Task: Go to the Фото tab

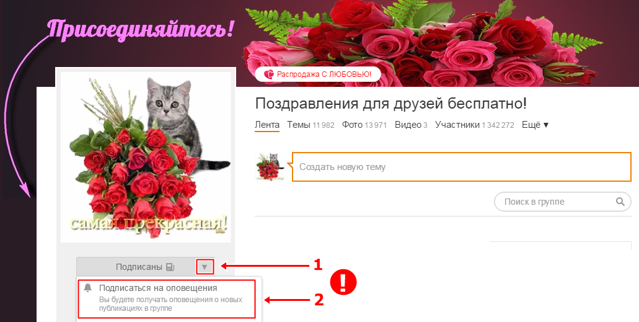Action: 364,125
